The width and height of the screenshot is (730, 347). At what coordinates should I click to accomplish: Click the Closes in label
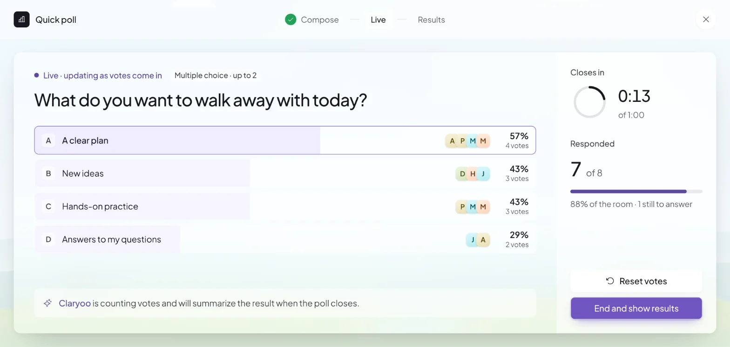[x=587, y=73]
